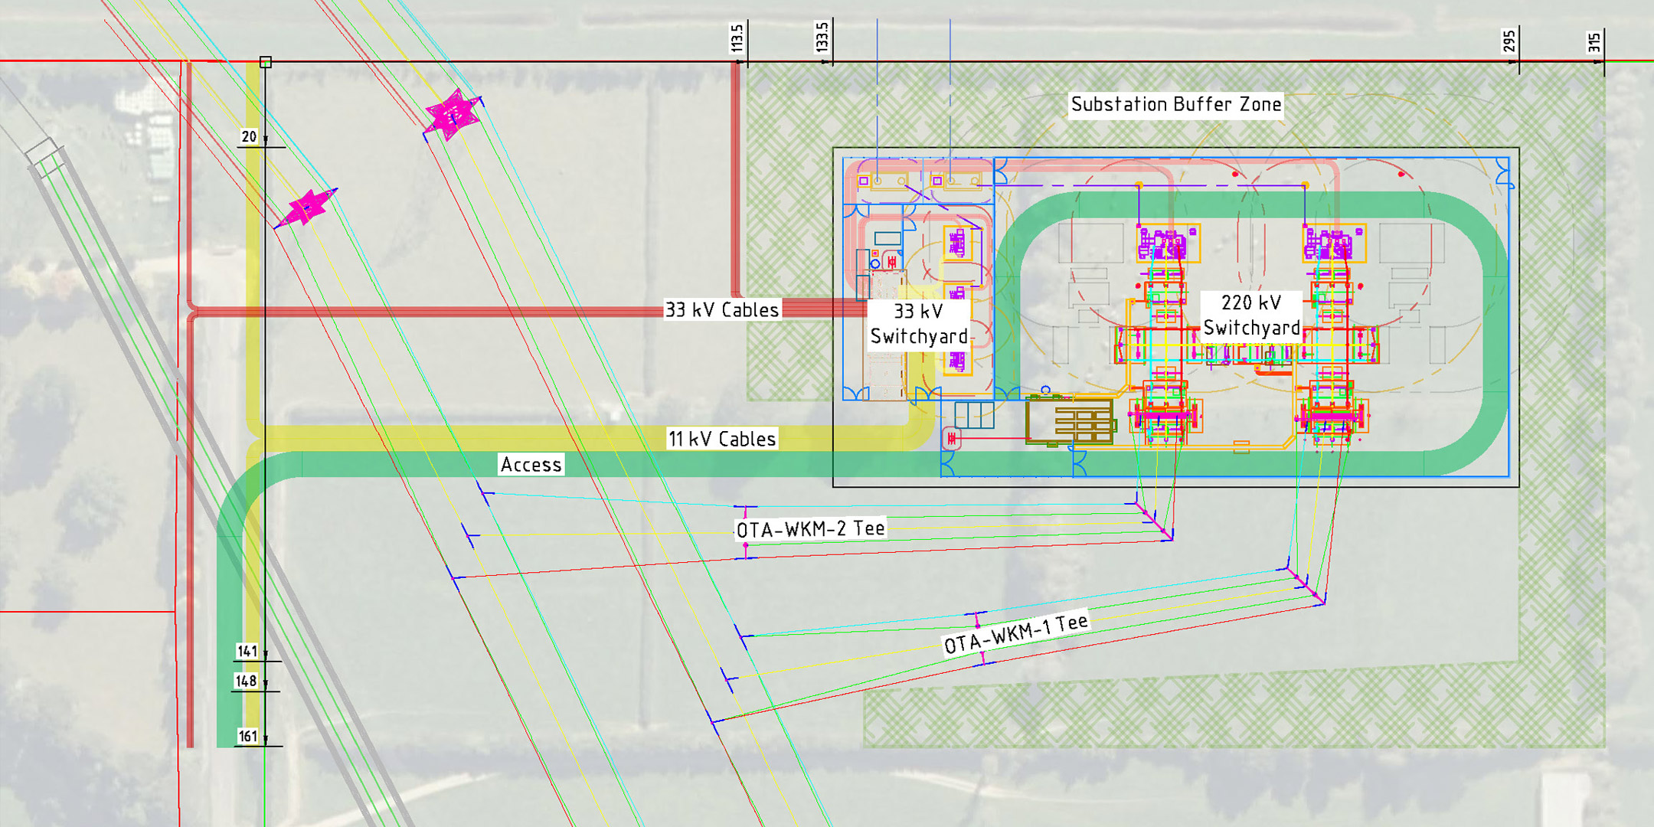Viewport: 1654px width, 827px height.
Task: Select the small square grip at dimension line top
Action: [266, 62]
